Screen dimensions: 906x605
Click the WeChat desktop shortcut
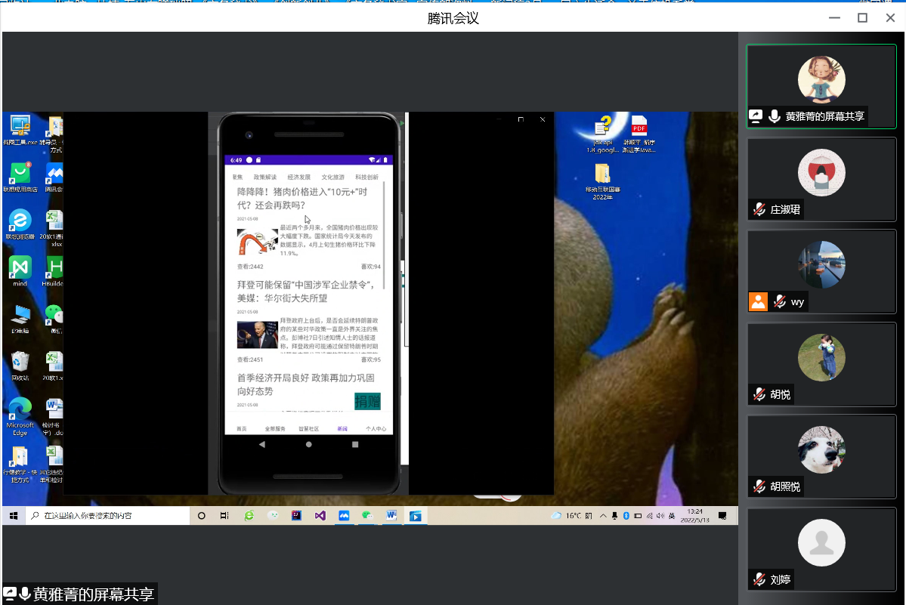tap(54, 315)
